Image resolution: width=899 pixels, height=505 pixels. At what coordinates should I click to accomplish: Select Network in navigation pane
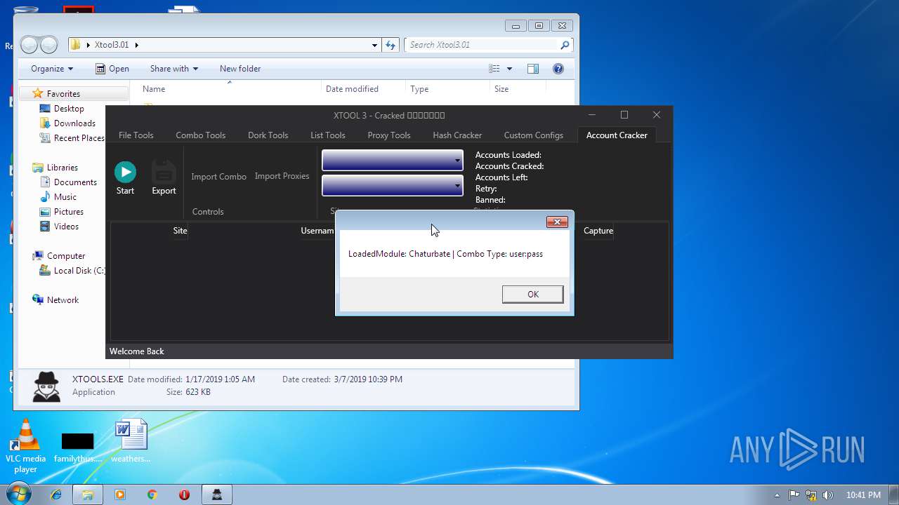click(x=63, y=300)
